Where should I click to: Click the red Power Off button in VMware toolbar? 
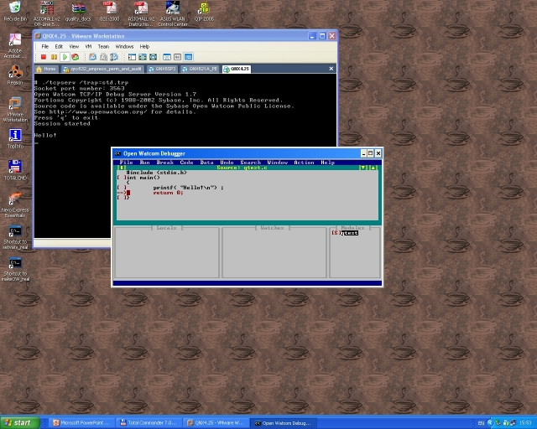44,57
